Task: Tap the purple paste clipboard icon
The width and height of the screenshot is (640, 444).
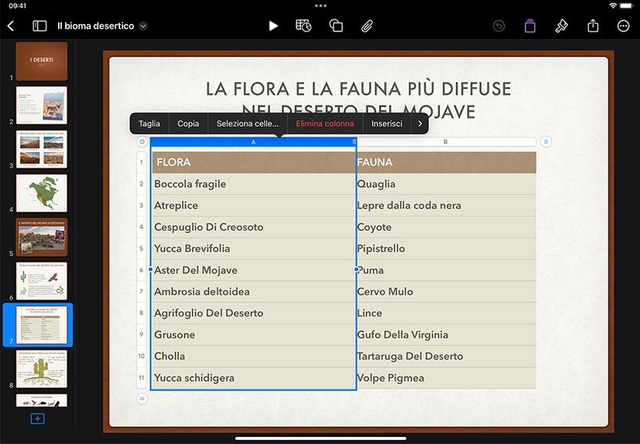Action: (529, 26)
